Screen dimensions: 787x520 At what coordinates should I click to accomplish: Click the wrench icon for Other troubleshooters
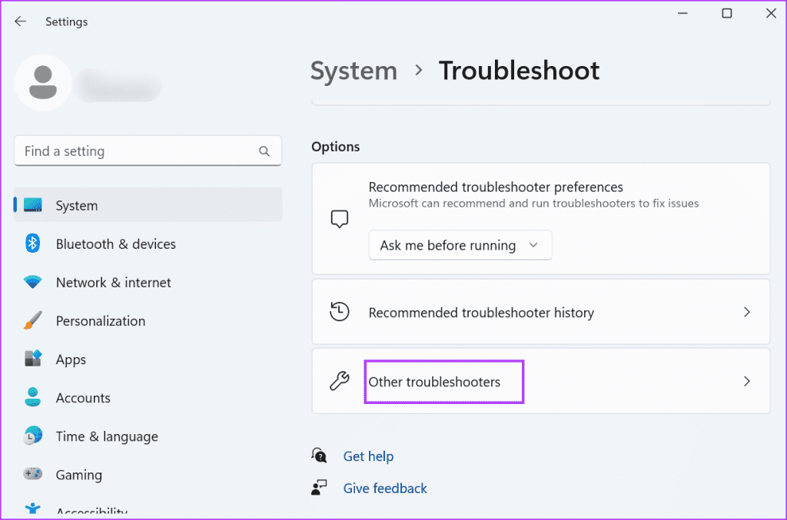(x=339, y=381)
